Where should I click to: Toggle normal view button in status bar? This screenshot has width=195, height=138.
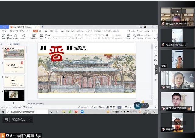pyautogui.click(x=108, y=107)
